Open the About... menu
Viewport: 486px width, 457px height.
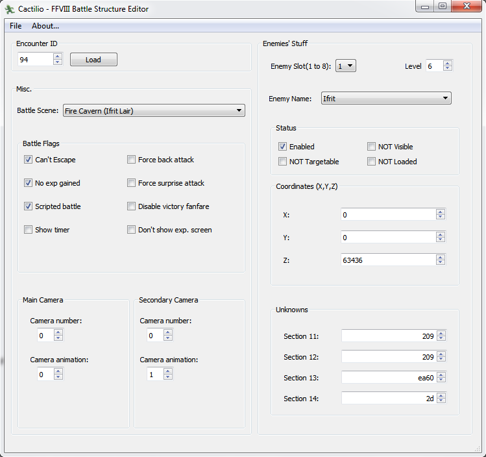pos(45,26)
